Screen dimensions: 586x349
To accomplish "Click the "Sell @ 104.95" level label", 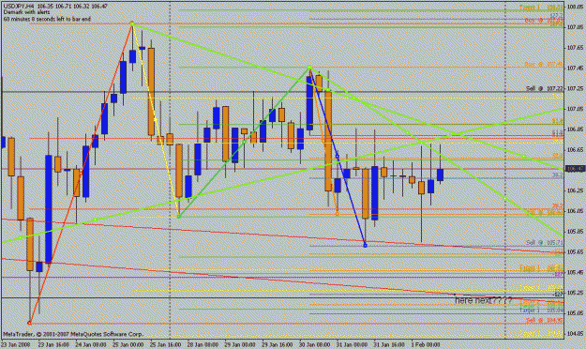I will [x=544, y=321].
